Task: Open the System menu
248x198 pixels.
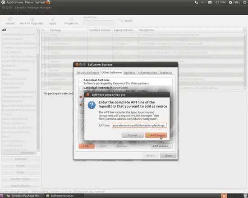Action: pyautogui.click(x=40, y=2)
